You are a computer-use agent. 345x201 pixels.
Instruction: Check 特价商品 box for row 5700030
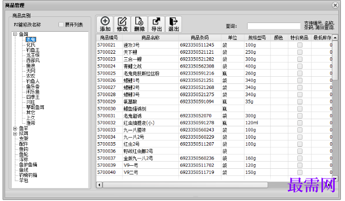[x=300, y=108]
